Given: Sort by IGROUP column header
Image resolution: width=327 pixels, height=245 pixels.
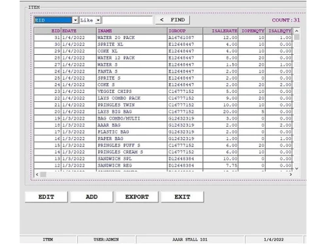Looking at the screenshot, I should pyautogui.click(x=185, y=31).
